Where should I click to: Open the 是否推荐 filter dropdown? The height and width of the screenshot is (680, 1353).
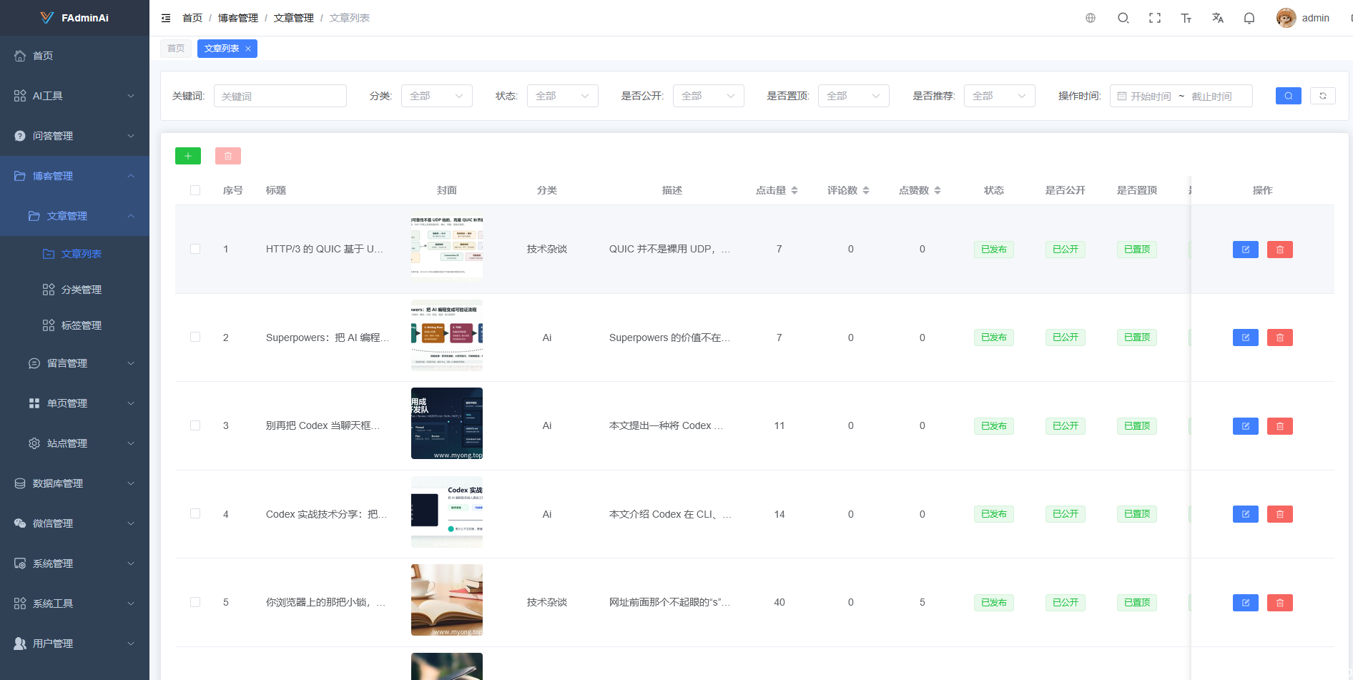click(1000, 96)
